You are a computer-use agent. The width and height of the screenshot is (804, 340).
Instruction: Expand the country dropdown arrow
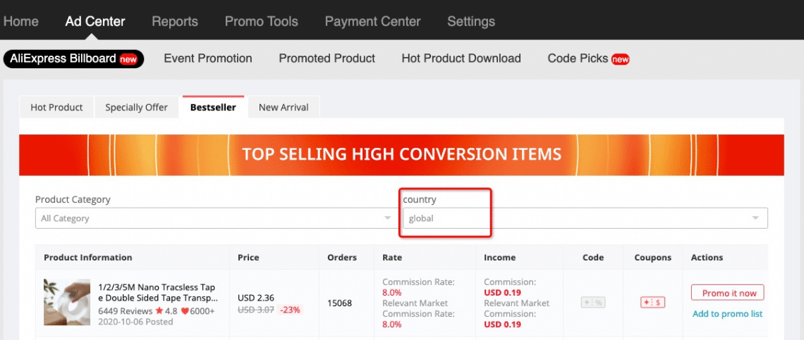pyautogui.click(x=756, y=218)
